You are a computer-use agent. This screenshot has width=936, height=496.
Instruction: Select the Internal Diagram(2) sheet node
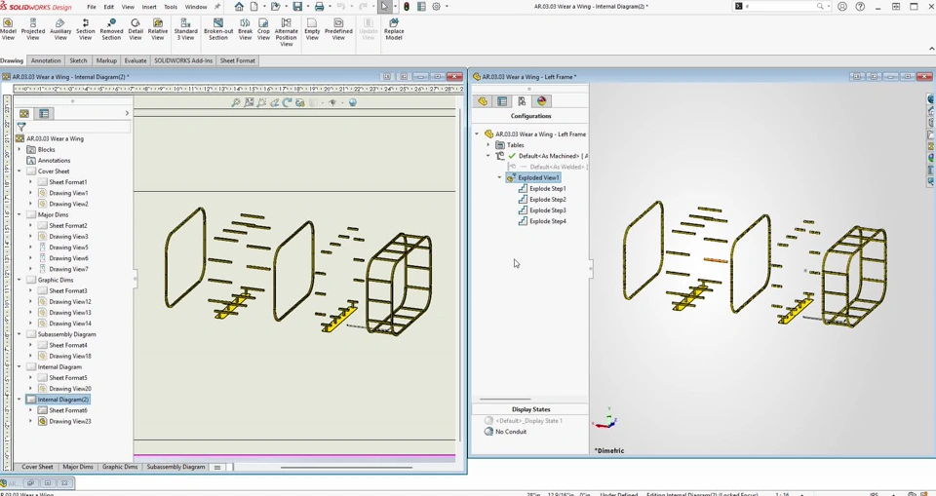58,400
